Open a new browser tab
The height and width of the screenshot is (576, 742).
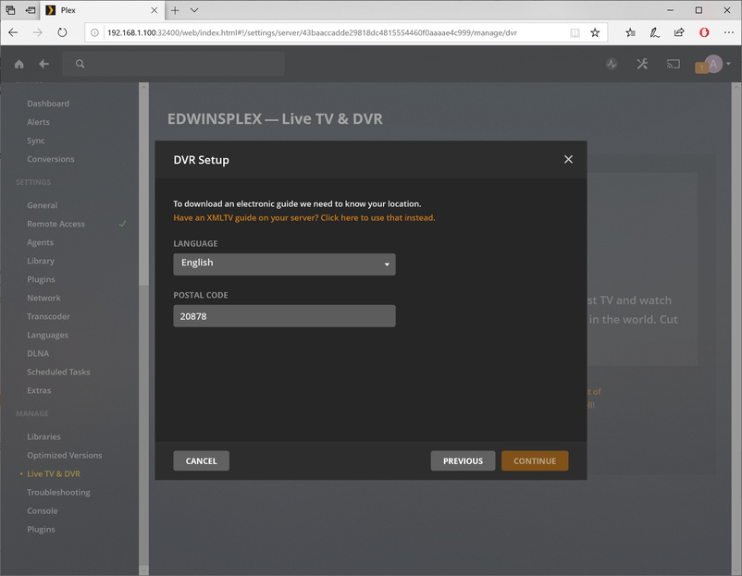(175, 10)
